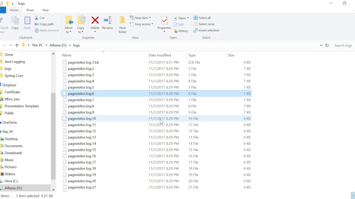The width and height of the screenshot is (355, 199).
Task: Expand the Delete dropdown arrow
Action: click(95, 31)
